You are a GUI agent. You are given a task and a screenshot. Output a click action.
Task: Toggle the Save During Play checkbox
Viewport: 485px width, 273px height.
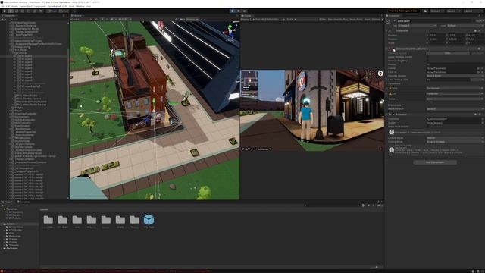coord(428,61)
